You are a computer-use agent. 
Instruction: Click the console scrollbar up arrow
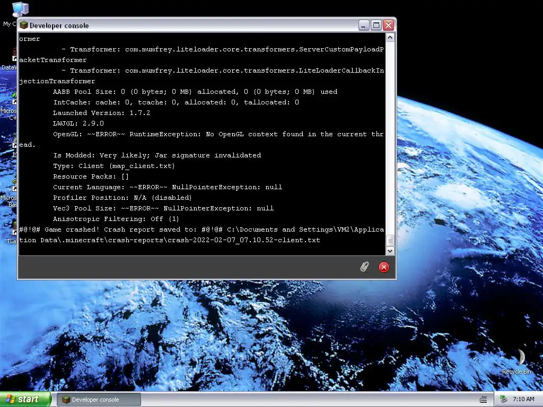[390, 38]
